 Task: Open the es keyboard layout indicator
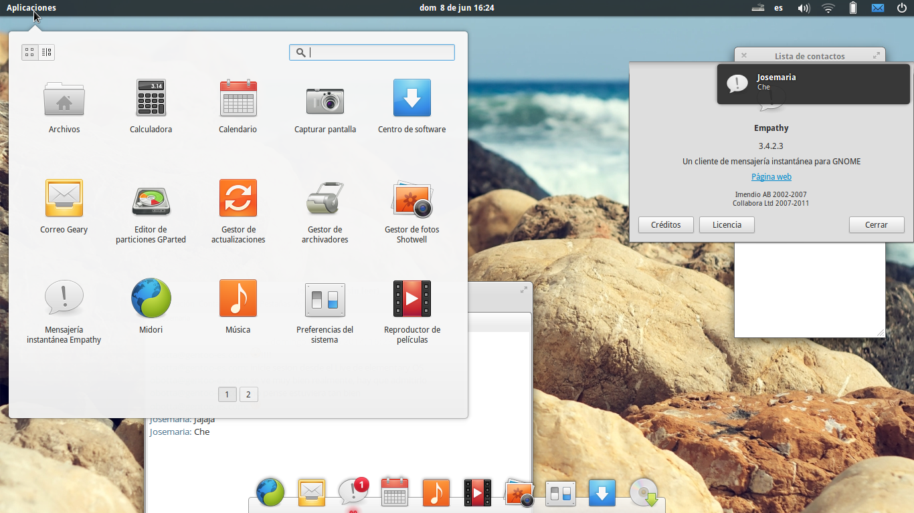pyautogui.click(x=779, y=8)
